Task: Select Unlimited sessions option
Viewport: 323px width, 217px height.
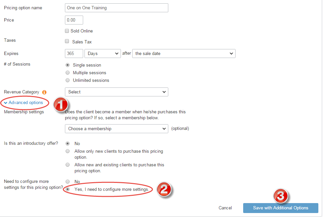Action: [x=68, y=80]
